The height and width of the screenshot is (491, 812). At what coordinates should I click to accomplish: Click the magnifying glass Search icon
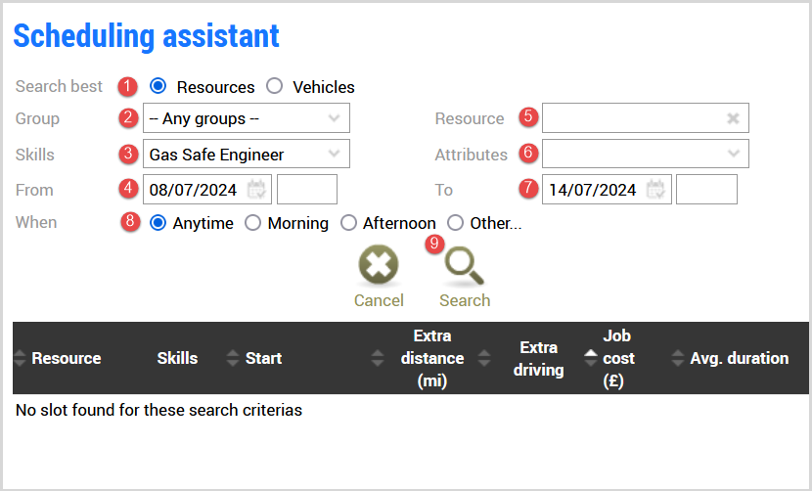tap(465, 266)
